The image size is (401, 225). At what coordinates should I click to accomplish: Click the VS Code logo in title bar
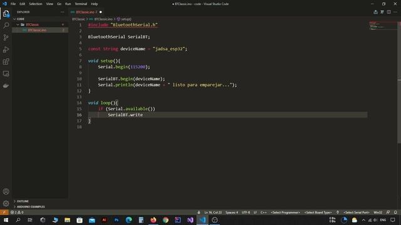[x=4, y=4]
